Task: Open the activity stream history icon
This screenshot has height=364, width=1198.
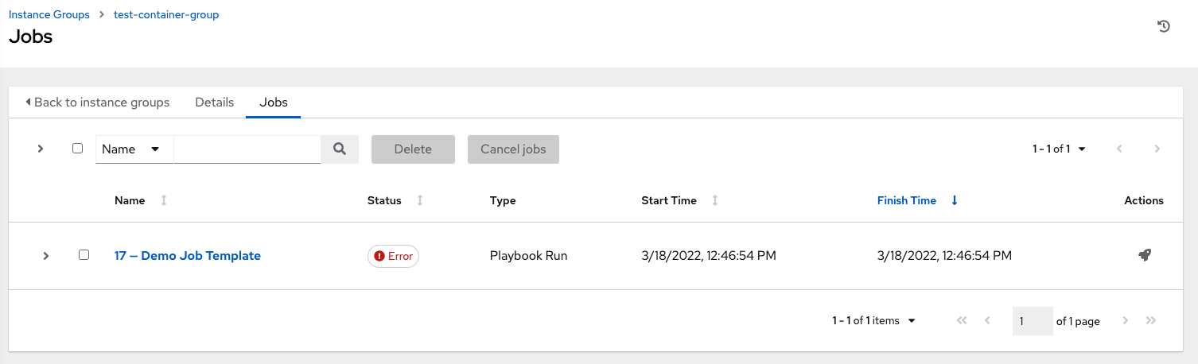Action: [1163, 26]
